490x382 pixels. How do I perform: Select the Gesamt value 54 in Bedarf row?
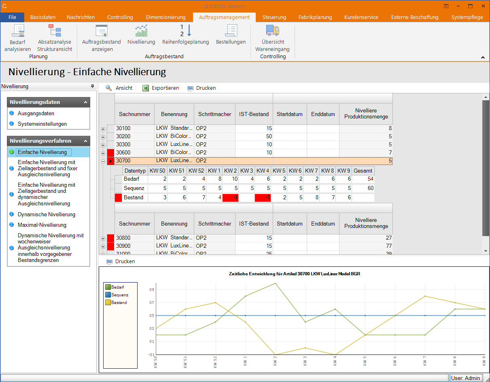click(363, 179)
